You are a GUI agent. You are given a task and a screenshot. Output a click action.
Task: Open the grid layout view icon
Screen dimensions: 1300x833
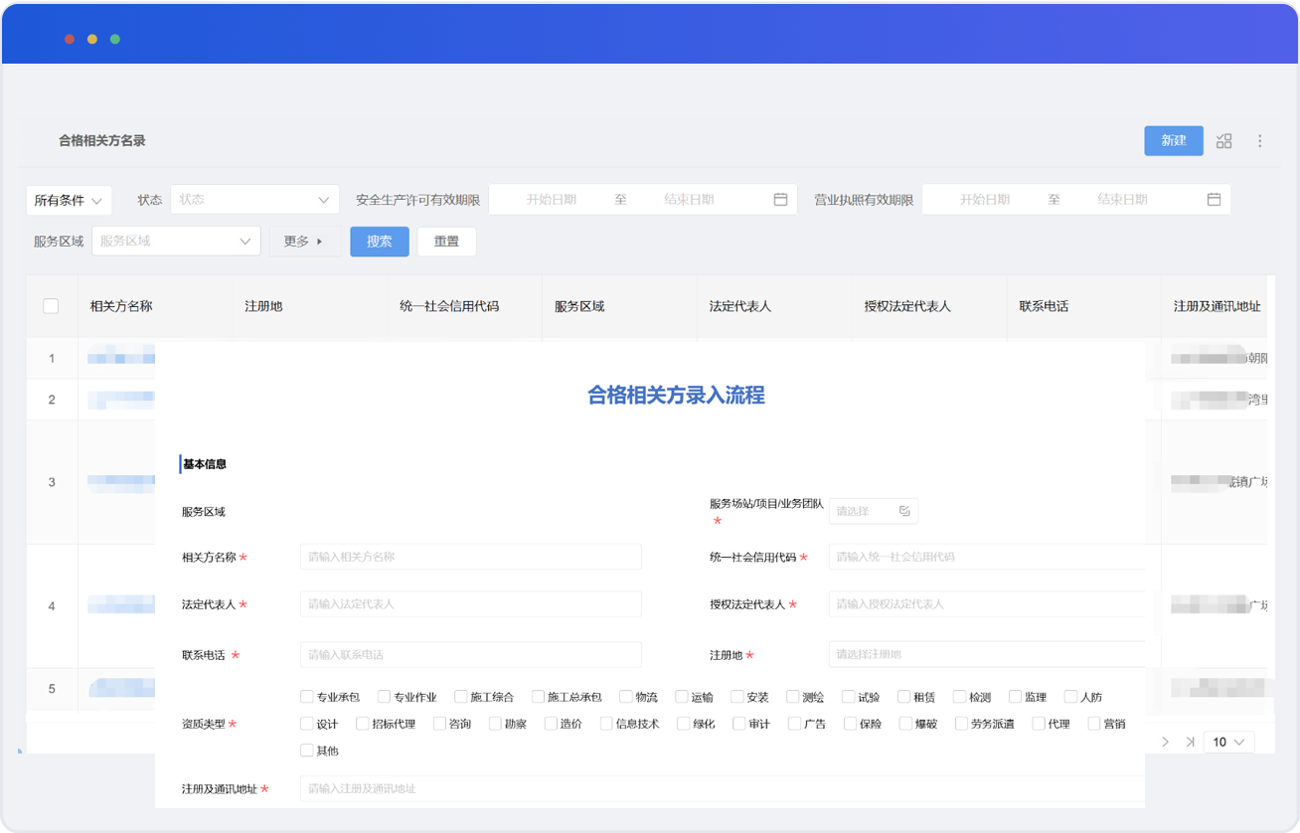pos(1224,141)
